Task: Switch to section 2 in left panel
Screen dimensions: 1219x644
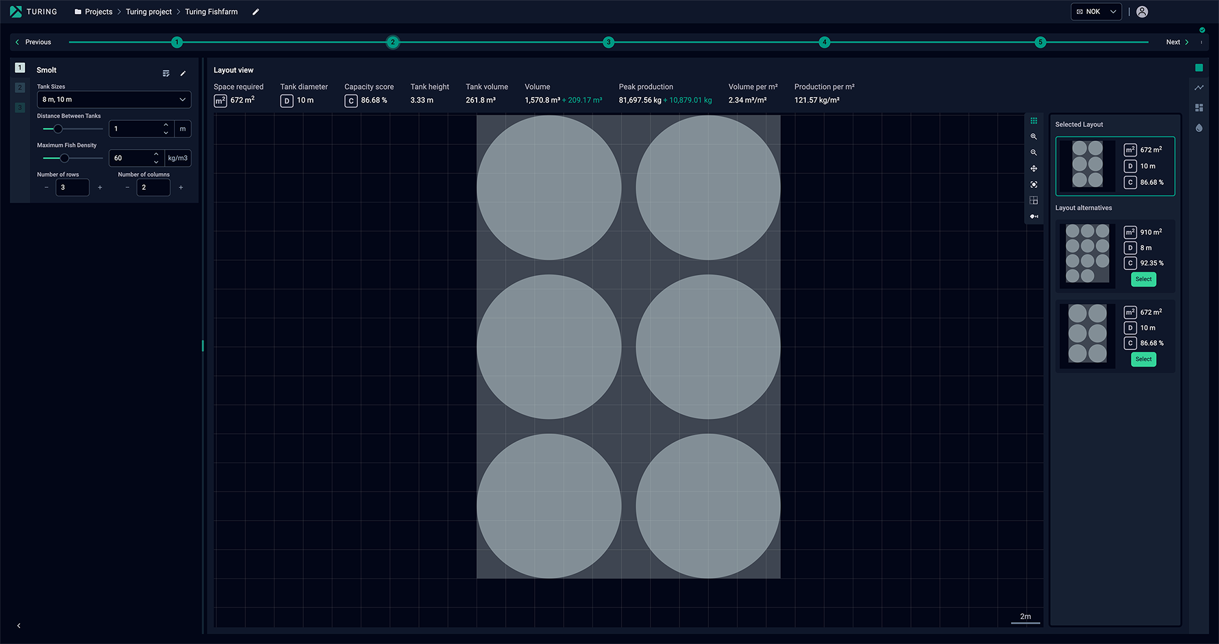Action: 20,88
